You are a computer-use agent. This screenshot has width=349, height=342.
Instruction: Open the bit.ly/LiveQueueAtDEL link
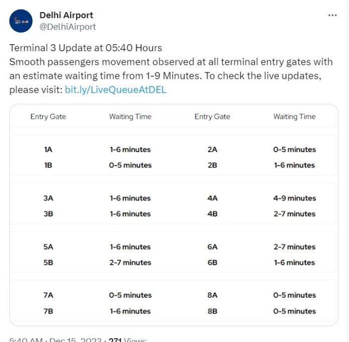[115, 90]
